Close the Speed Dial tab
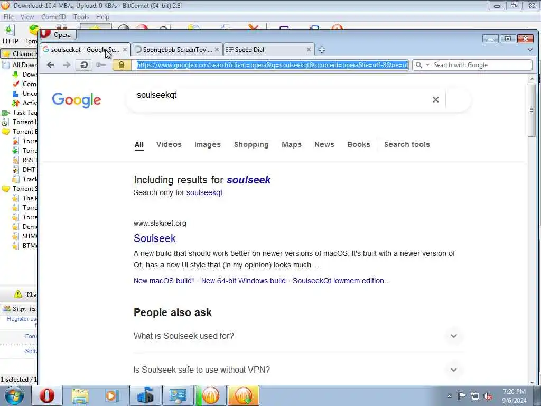 tap(309, 50)
